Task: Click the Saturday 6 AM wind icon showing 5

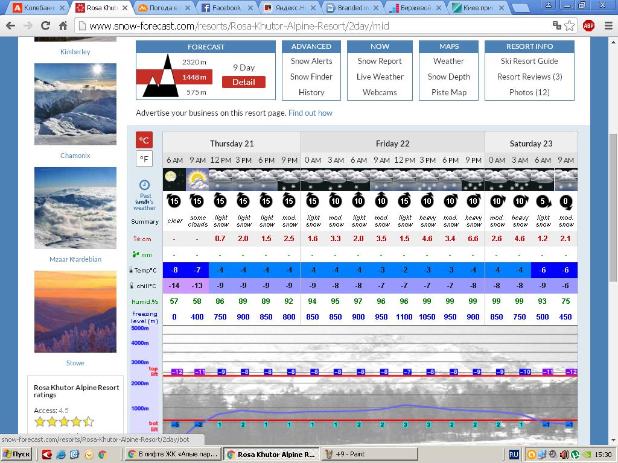Action: (x=543, y=201)
